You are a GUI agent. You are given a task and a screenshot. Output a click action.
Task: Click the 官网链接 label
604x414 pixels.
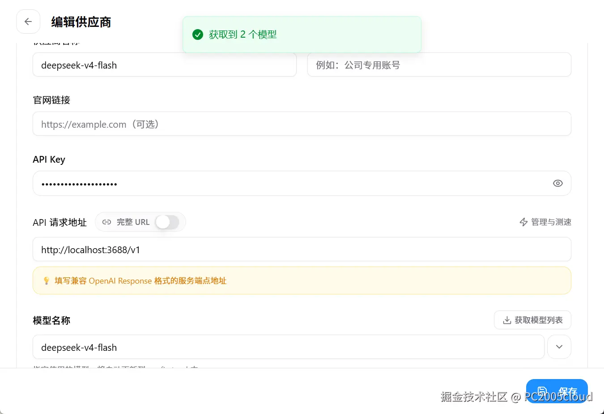51,100
